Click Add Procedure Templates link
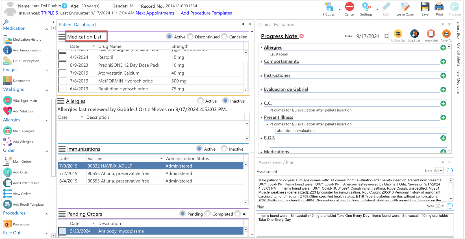The image size is (465, 239). (x=206, y=13)
